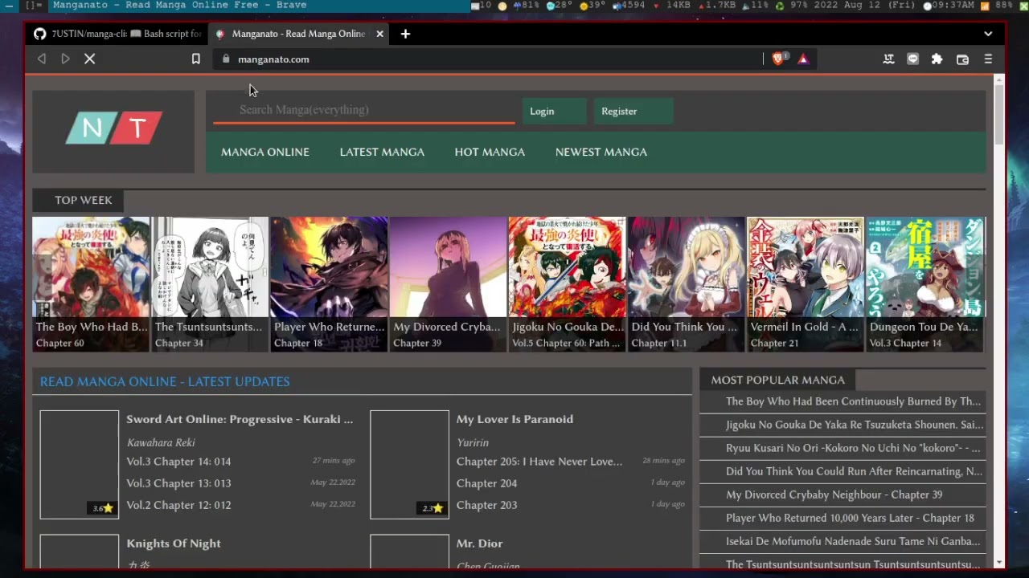Open the NEWEST MANGA menu item

[x=601, y=152]
